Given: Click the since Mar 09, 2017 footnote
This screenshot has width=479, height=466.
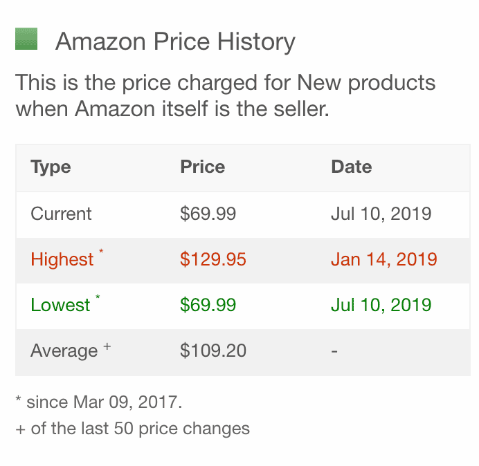Looking at the screenshot, I should click(99, 402).
